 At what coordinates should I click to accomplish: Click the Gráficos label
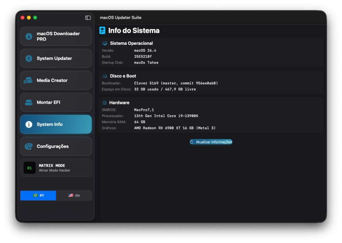(109, 128)
